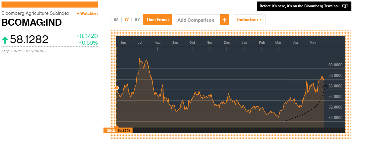Click the 50.0000 y-axis label
The image size is (368, 158).
(335, 118)
